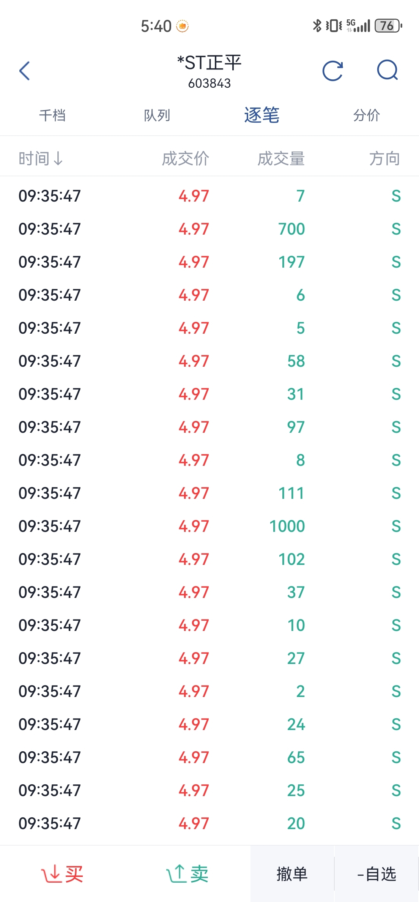
Task: Open the search icon
Action: click(387, 70)
